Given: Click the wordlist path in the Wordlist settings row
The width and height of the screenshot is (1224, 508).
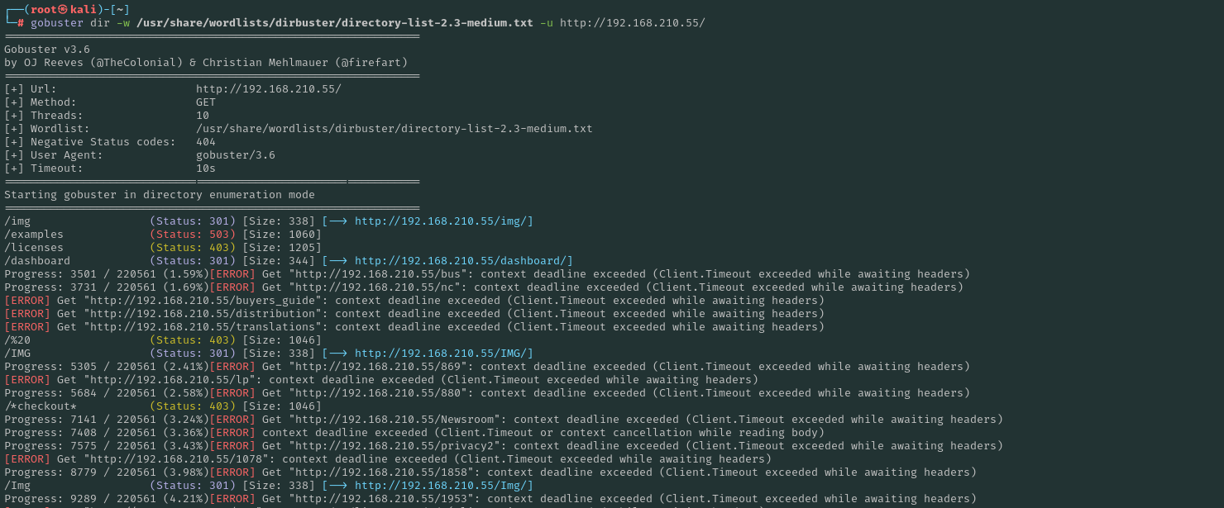Looking at the screenshot, I should tap(394, 129).
